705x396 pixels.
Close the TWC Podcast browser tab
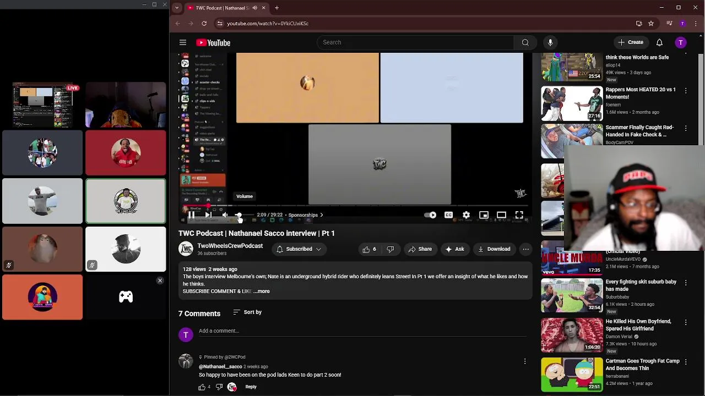263,8
